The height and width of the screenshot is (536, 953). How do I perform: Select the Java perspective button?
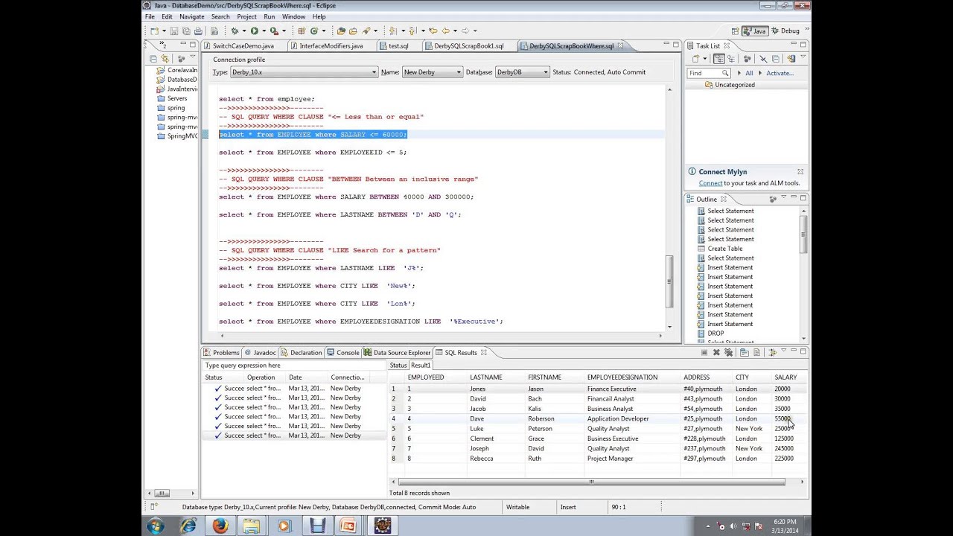755,31
